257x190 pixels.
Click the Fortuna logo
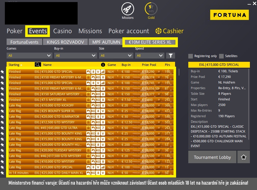point(230,15)
